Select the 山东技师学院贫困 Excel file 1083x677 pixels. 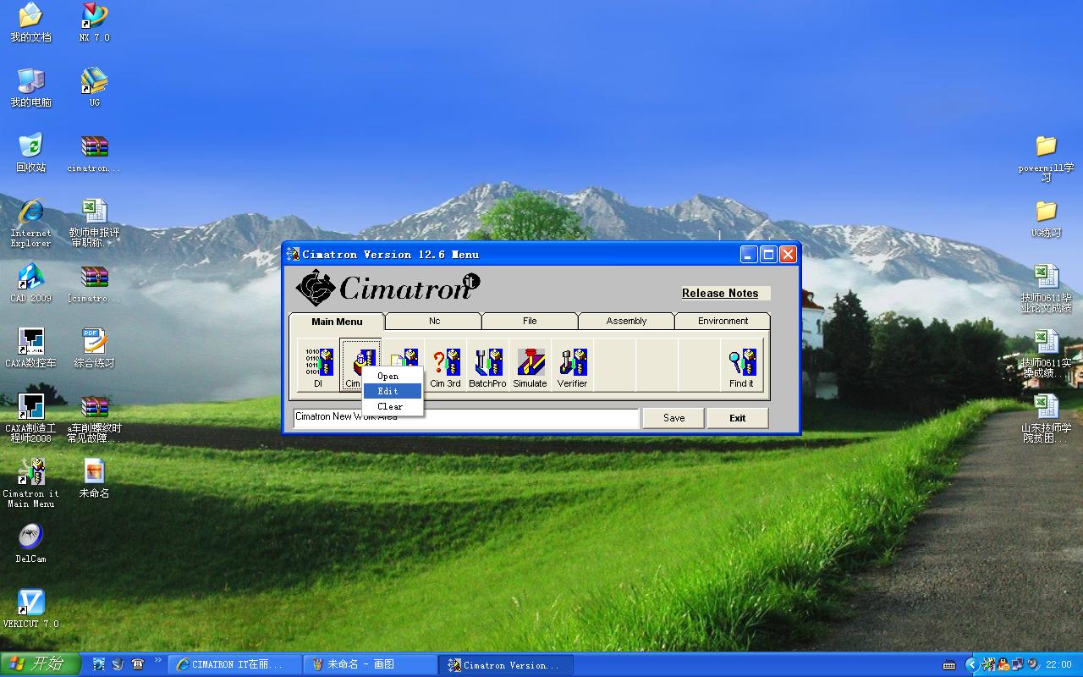(1046, 418)
